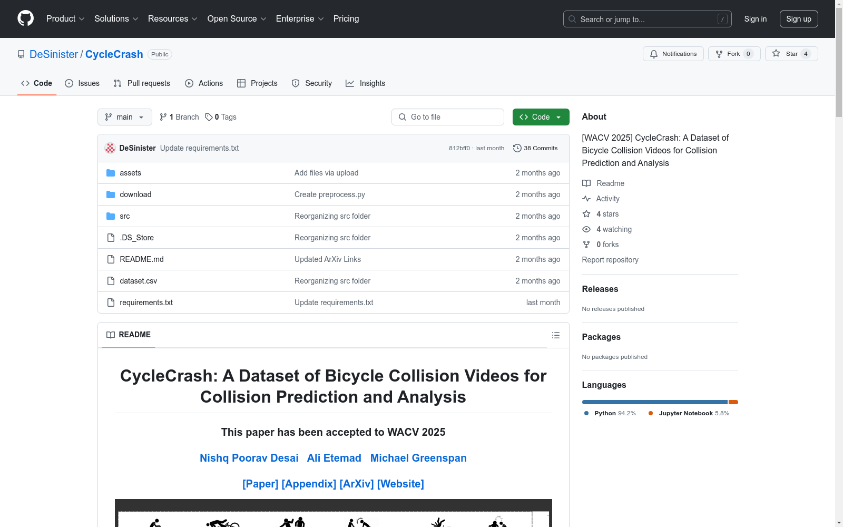Expand the Enterprise menu

point(300,19)
